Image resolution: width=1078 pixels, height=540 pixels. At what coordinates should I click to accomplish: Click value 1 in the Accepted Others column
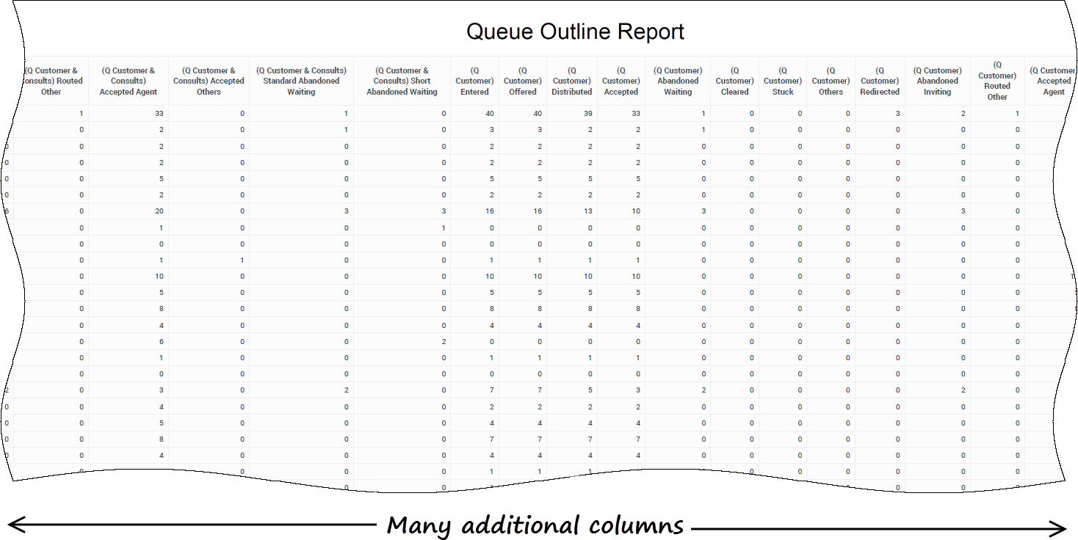coord(242,260)
